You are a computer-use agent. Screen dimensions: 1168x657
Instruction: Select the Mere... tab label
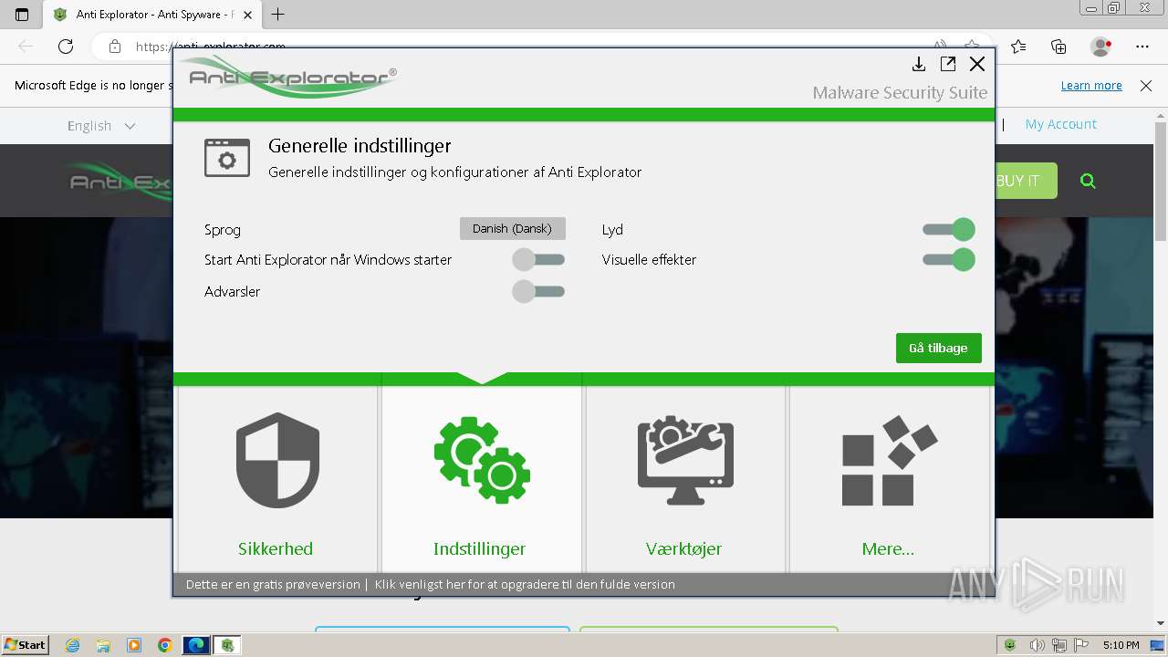tap(888, 548)
